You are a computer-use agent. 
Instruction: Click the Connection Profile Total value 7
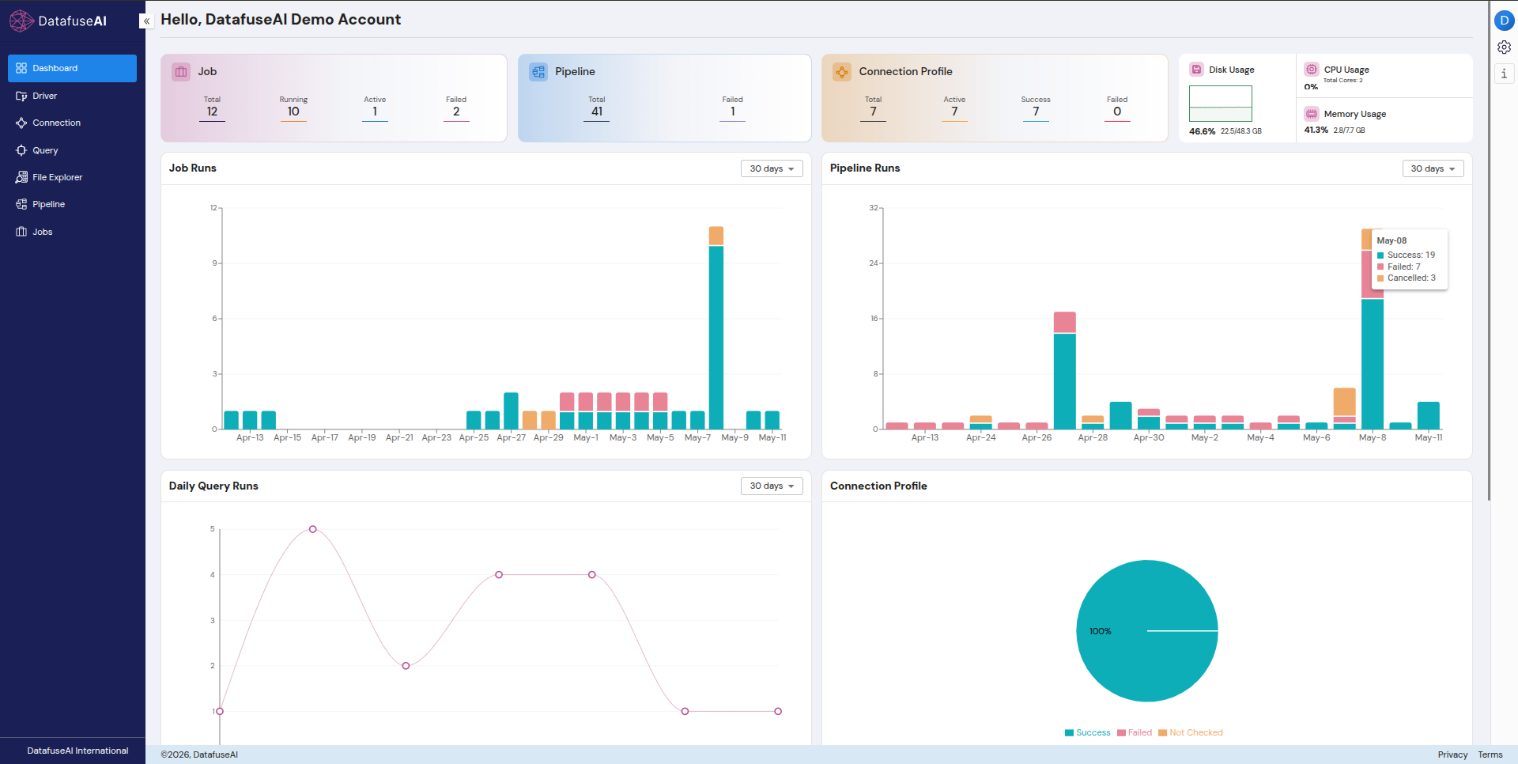pos(873,112)
